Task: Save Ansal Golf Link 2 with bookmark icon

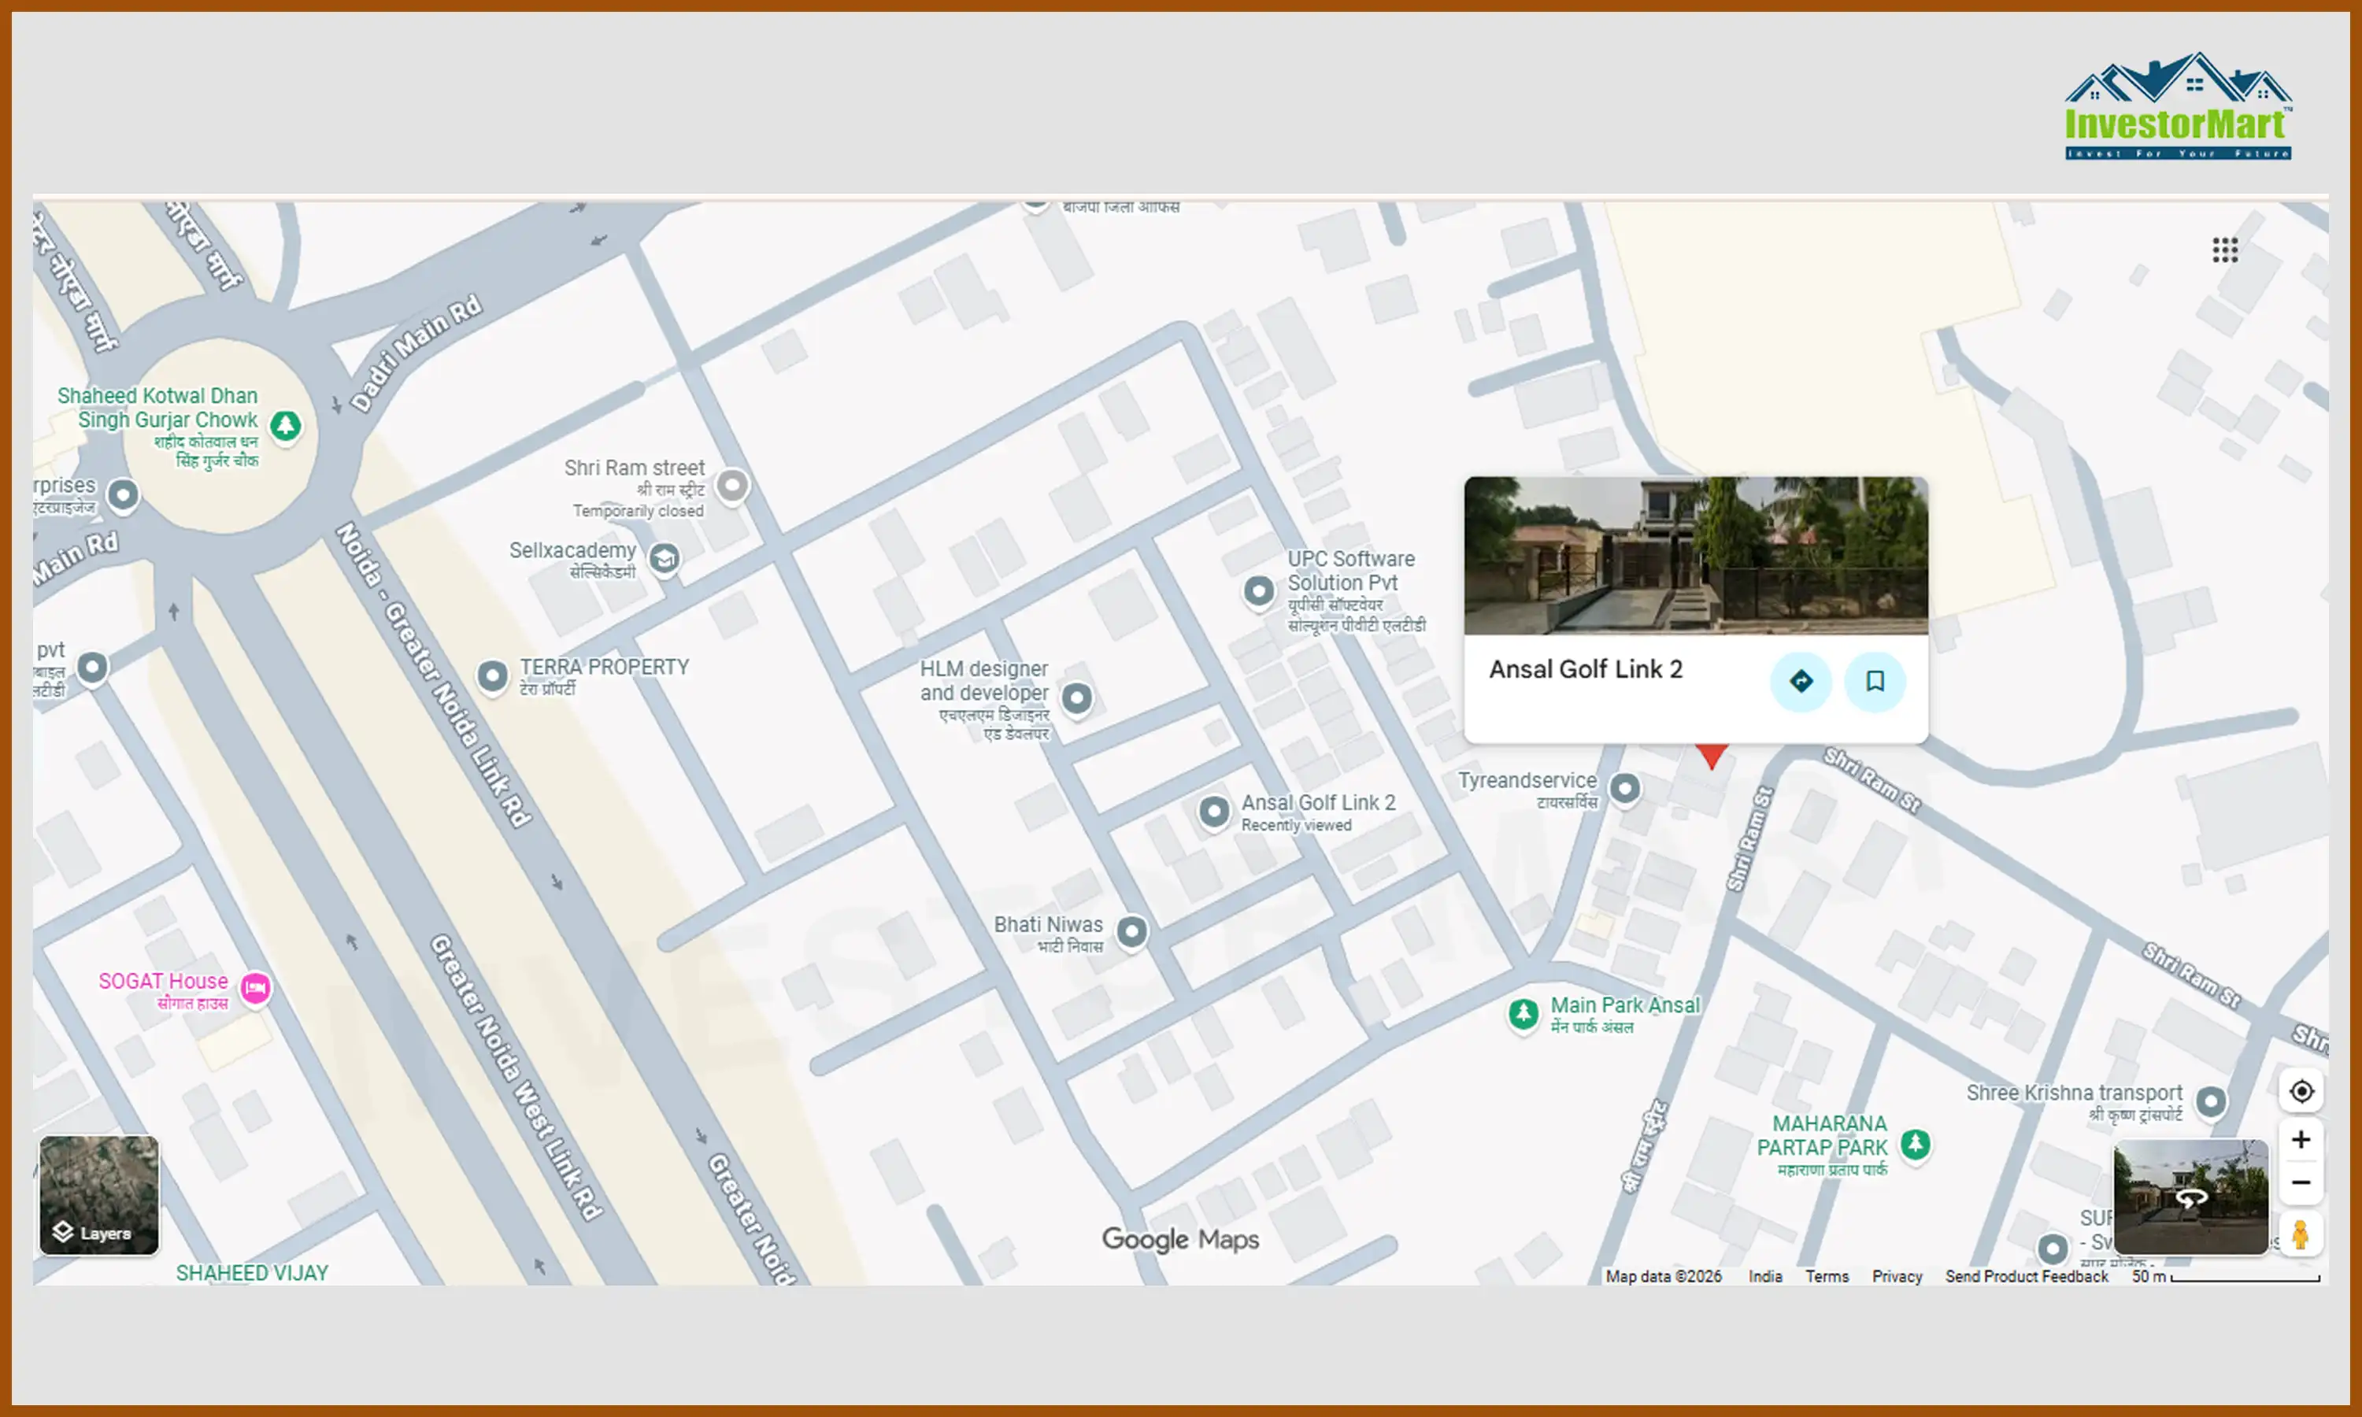Action: tap(1874, 681)
